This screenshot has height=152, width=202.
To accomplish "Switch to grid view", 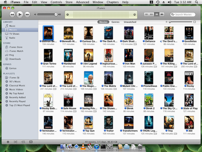I will [157, 14].
